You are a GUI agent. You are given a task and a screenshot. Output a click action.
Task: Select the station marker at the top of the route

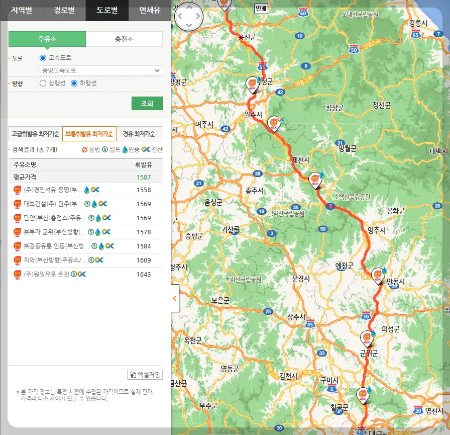point(224,5)
